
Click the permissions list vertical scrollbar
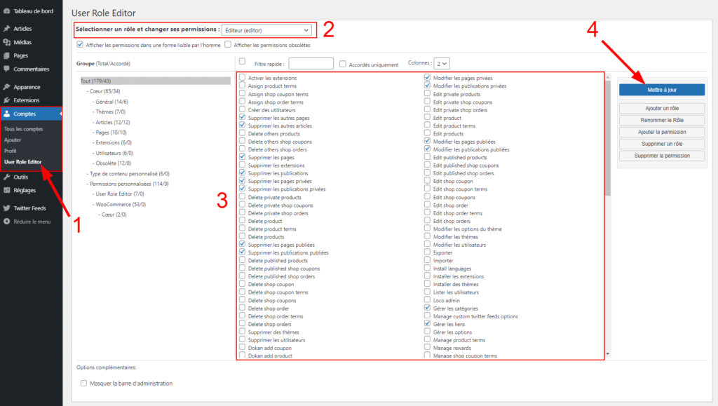(607, 140)
